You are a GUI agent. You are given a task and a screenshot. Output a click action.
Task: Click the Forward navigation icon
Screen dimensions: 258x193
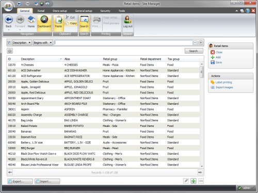pyautogui.click(x=20, y=20)
